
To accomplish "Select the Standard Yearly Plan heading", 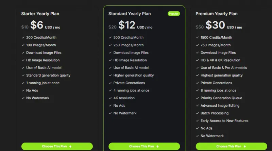I will click(130, 14).
